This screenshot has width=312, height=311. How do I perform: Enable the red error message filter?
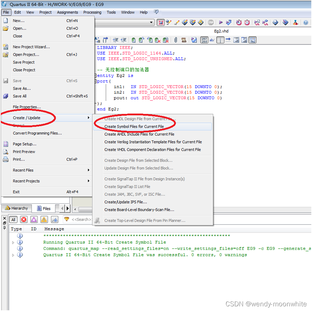pos(24,220)
